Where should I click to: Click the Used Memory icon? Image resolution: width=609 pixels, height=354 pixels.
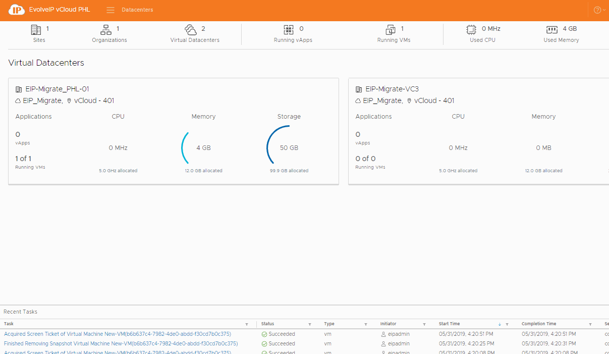tap(552, 29)
